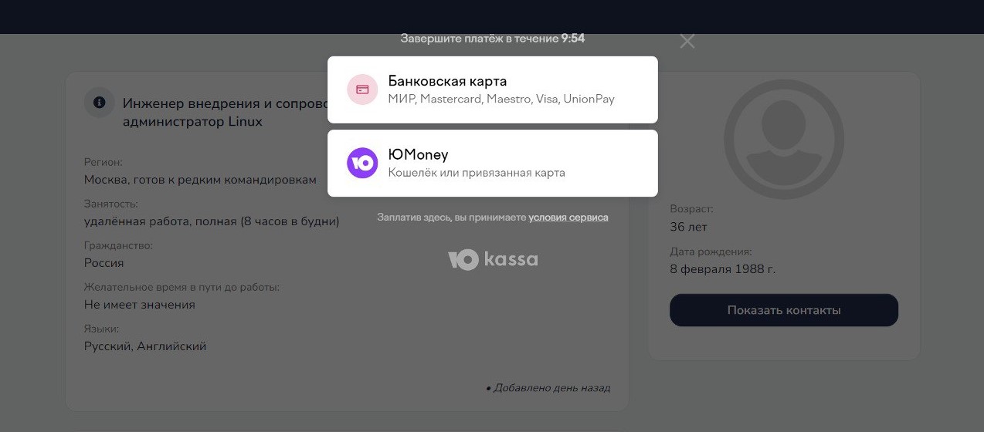Click the 8 февраля 1988 birth date
This screenshot has width=984, height=432.
[x=723, y=269]
